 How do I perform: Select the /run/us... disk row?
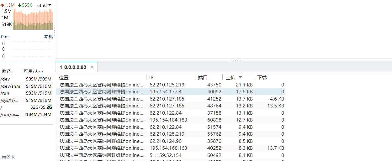26,114
